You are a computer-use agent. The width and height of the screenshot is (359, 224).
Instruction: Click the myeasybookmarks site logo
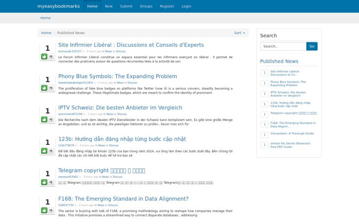click(59, 6)
